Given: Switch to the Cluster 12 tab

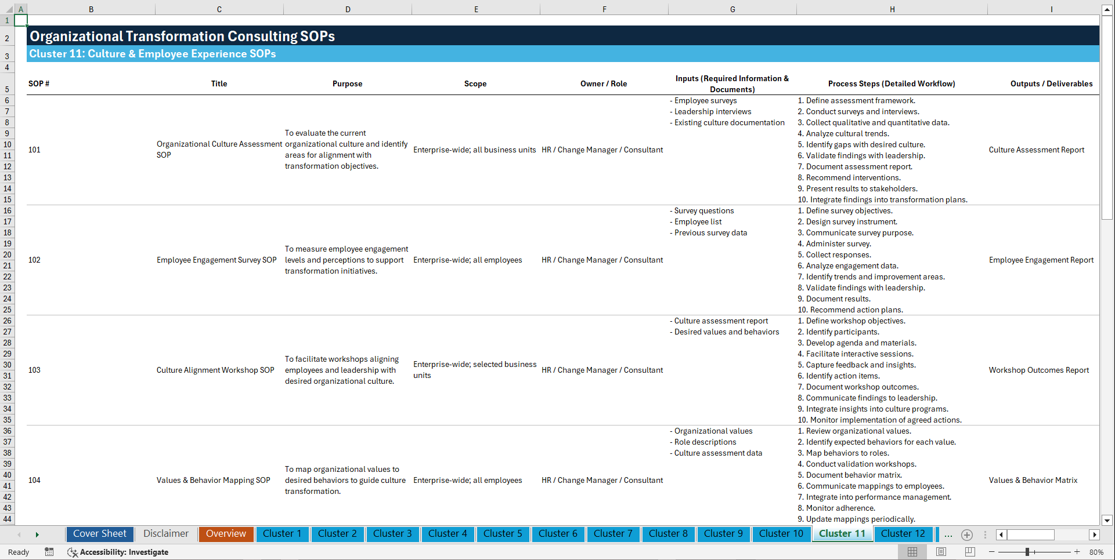Looking at the screenshot, I should point(903,534).
